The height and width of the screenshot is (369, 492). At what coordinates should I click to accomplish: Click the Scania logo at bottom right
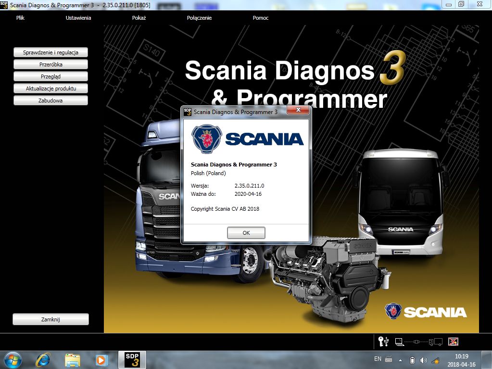pos(426,312)
